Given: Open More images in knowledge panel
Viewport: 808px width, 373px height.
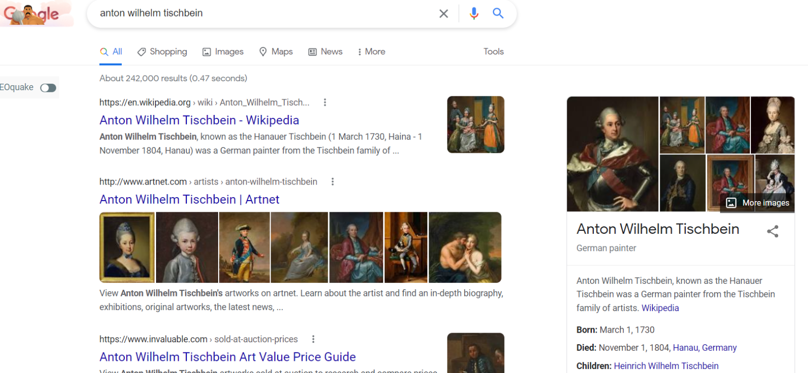Looking at the screenshot, I should pyautogui.click(x=757, y=203).
